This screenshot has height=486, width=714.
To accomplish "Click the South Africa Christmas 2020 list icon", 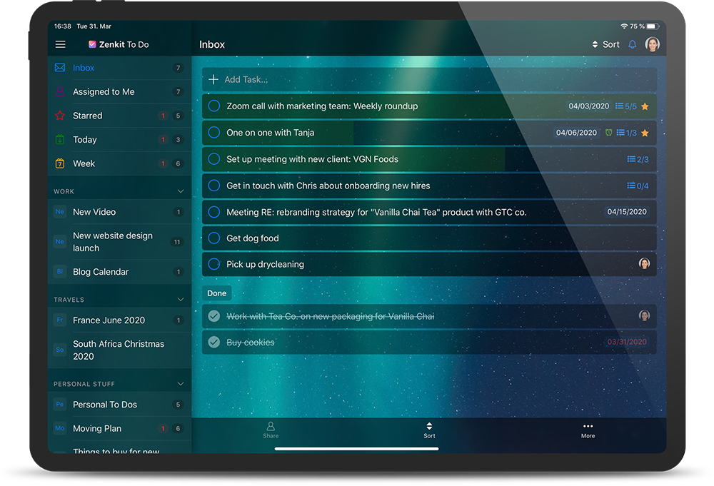I will [60, 350].
